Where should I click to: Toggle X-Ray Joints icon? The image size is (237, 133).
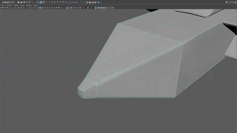tap(76, 8)
